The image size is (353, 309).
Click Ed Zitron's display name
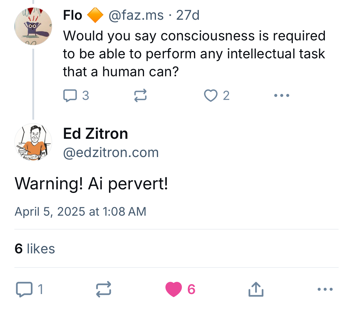coord(96,133)
